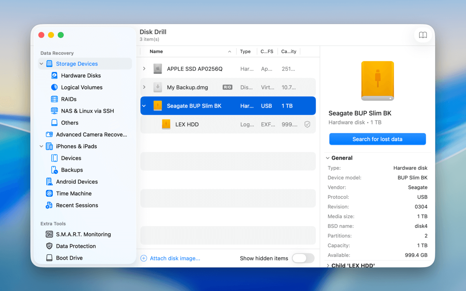The height and width of the screenshot is (291, 466).
Task: Collapse the General info section
Action: (328, 158)
